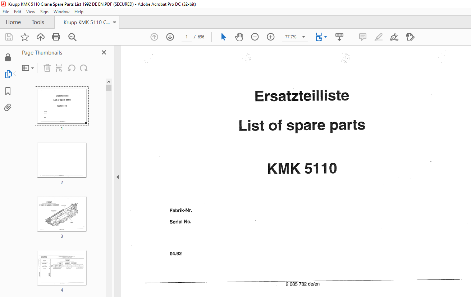Click thumbnails panel scrollbar handle
Viewport: 471px width, 297px height.
[x=109, y=88]
